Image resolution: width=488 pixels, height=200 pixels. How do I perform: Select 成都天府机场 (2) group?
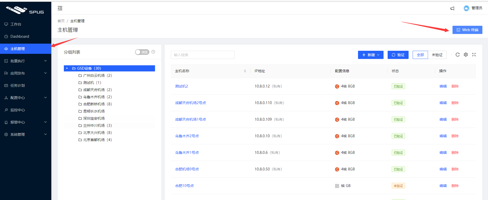pyautogui.click(x=95, y=90)
